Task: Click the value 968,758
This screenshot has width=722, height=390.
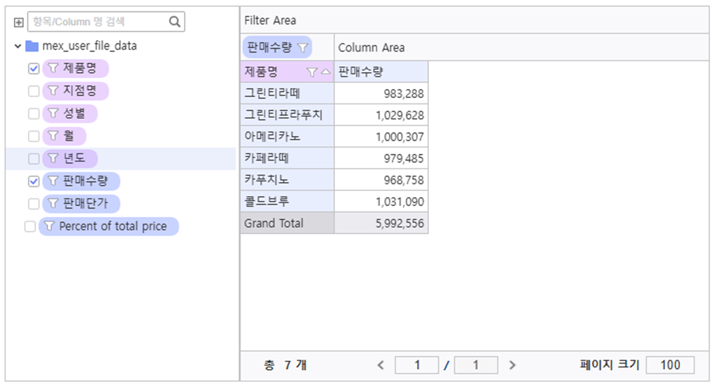Action: (x=404, y=180)
